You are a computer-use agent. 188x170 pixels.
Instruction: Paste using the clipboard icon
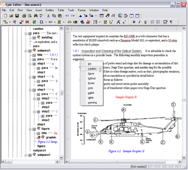[60, 16]
